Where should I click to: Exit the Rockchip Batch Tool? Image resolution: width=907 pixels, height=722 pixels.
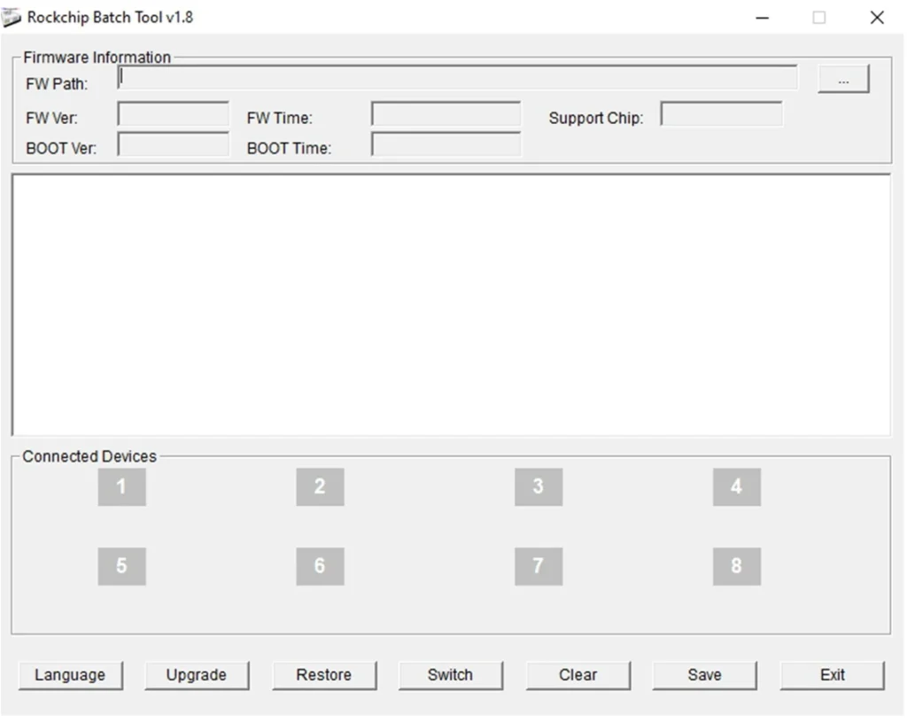click(x=833, y=676)
